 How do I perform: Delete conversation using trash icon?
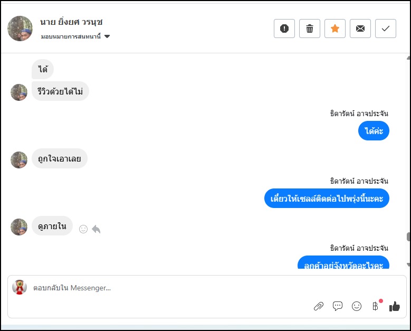(x=310, y=29)
